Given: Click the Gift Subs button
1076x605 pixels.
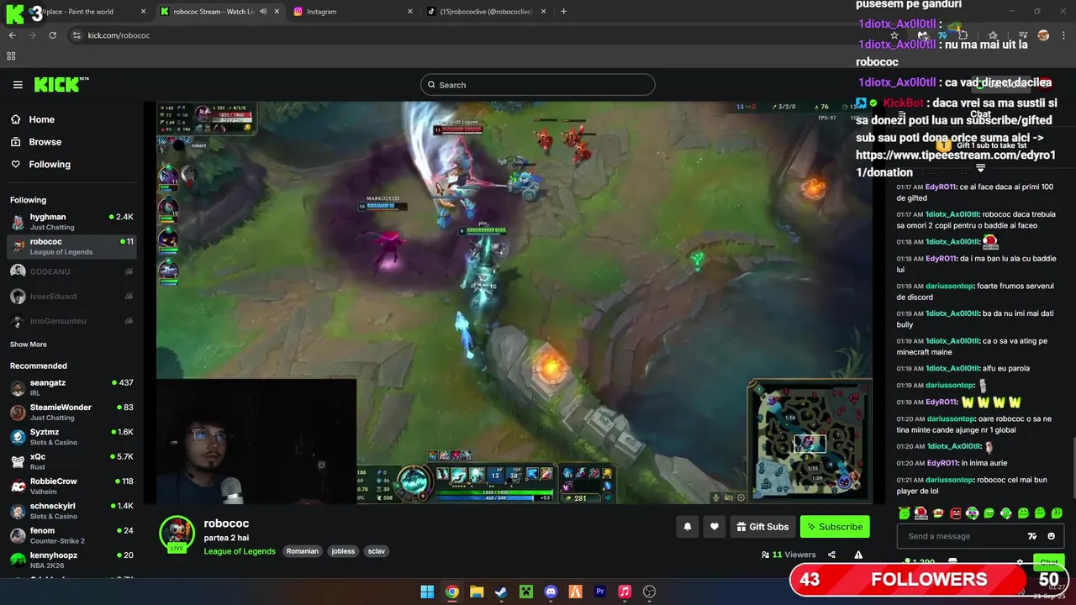Looking at the screenshot, I should click(x=762, y=527).
